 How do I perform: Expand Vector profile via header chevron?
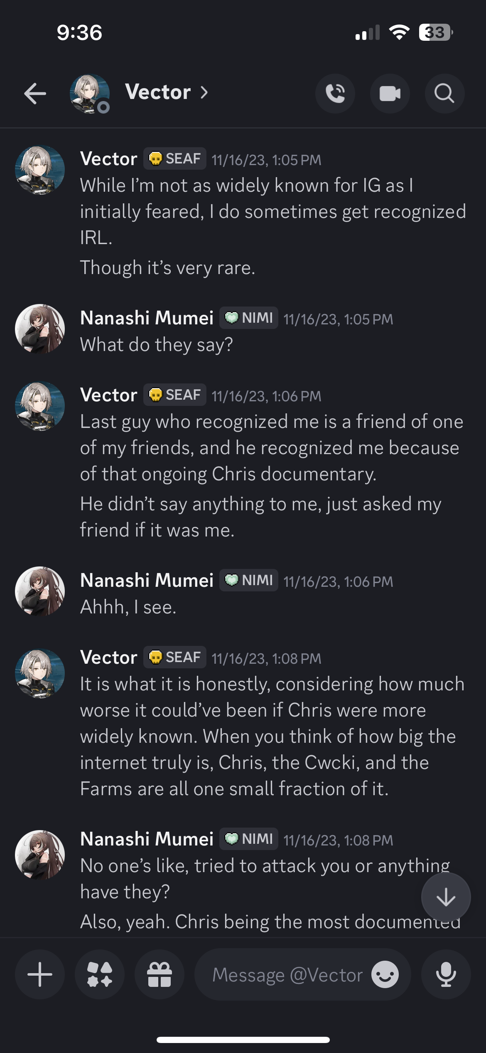(x=204, y=92)
